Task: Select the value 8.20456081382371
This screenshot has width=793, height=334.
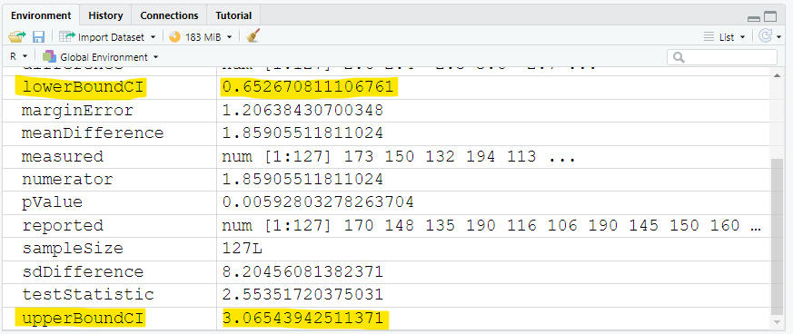Action: tap(302, 272)
